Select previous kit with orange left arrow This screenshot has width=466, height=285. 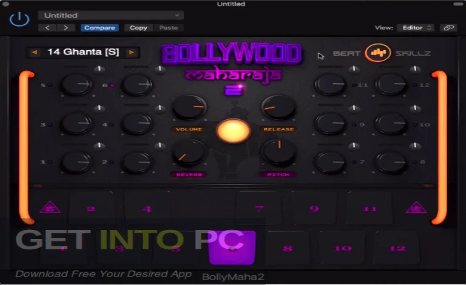[35, 53]
